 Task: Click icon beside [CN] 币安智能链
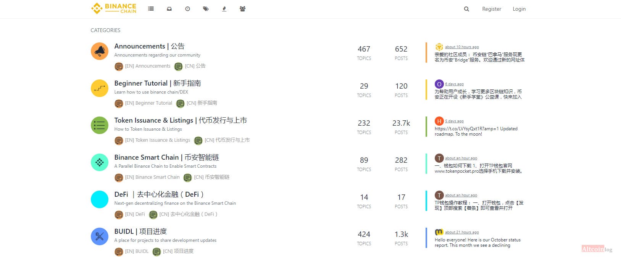click(x=187, y=178)
